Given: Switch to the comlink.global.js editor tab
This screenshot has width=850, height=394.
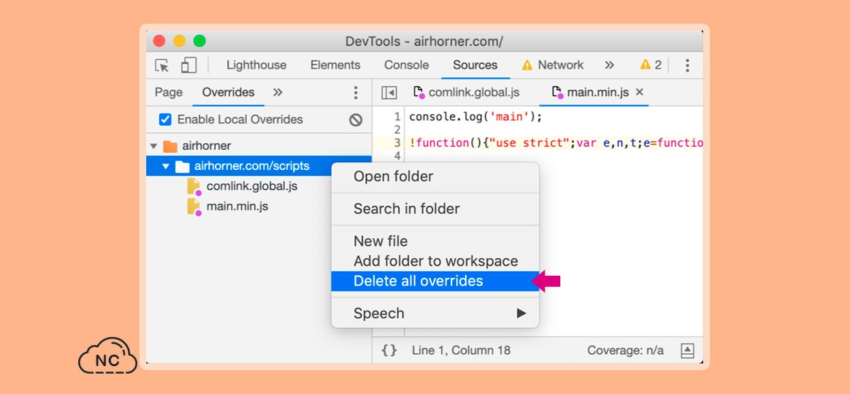Looking at the screenshot, I should [x=466, y=92].
